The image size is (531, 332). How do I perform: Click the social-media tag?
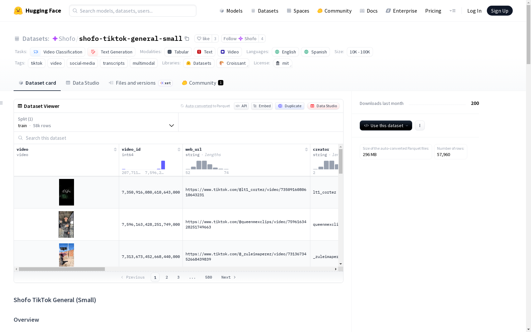82,63
